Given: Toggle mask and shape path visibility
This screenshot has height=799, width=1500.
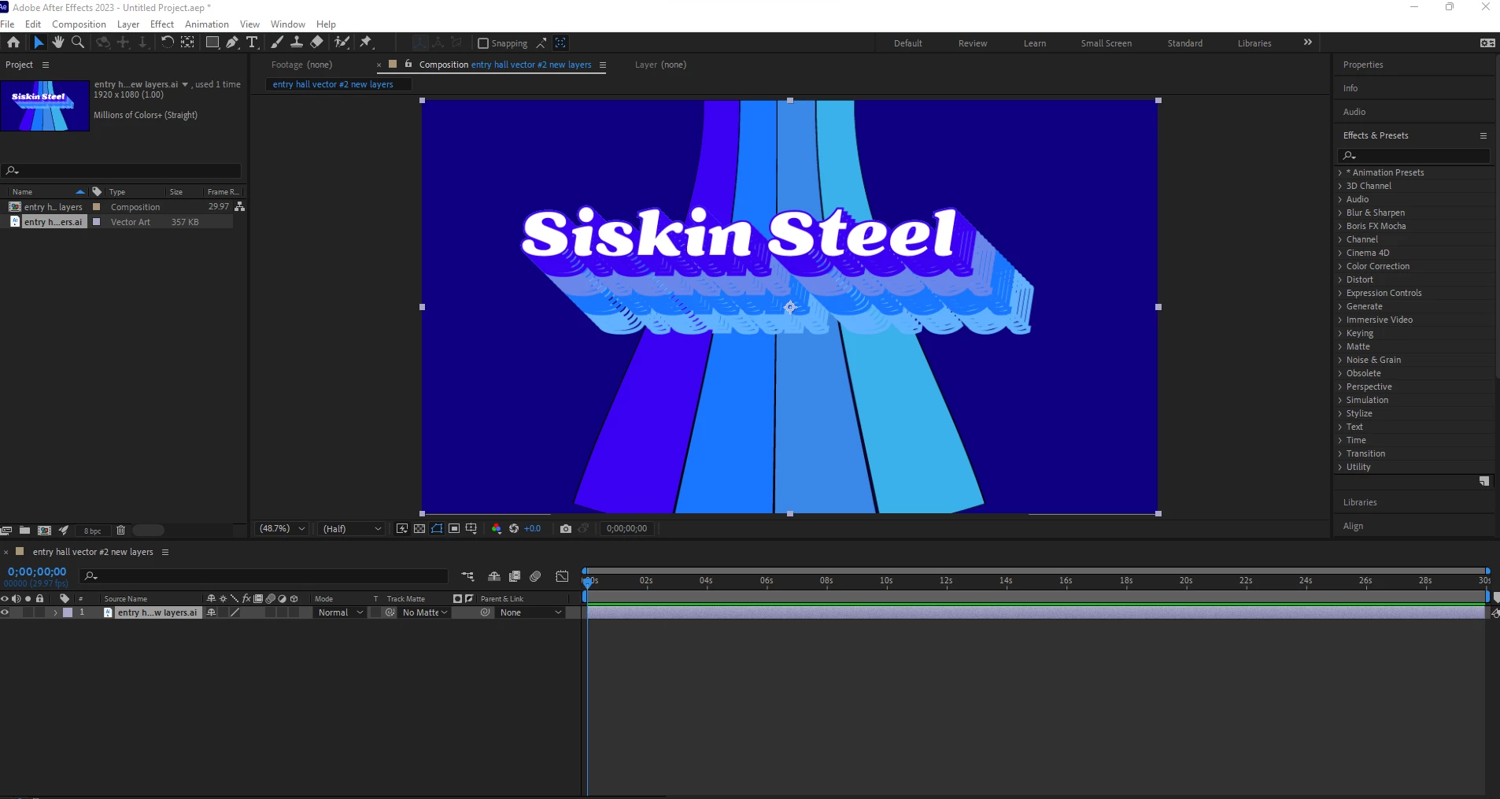Looking at the screenshot, I should click(437, 529).
